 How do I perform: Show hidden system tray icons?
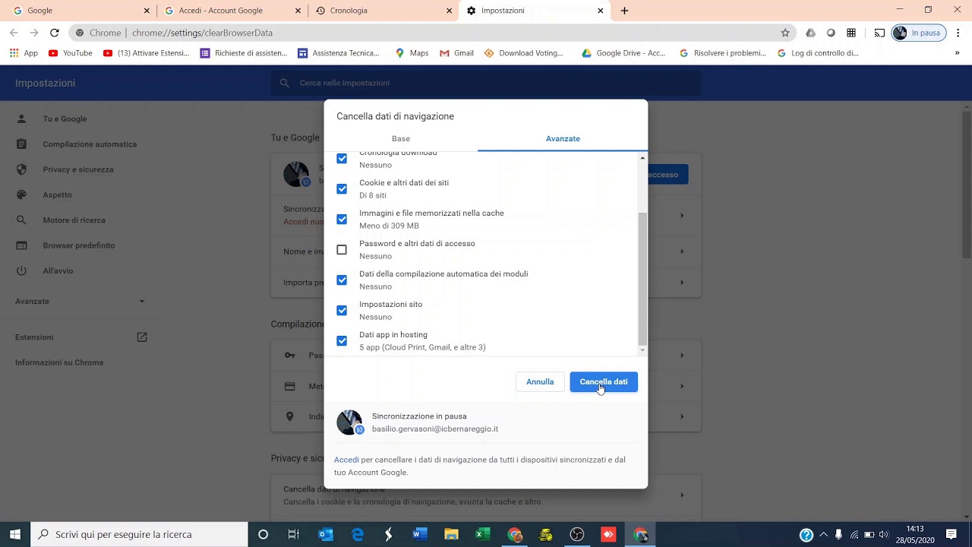tap(823, 535)
